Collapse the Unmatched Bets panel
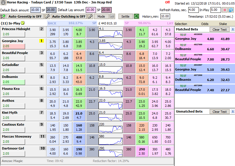 pos(232,112)
